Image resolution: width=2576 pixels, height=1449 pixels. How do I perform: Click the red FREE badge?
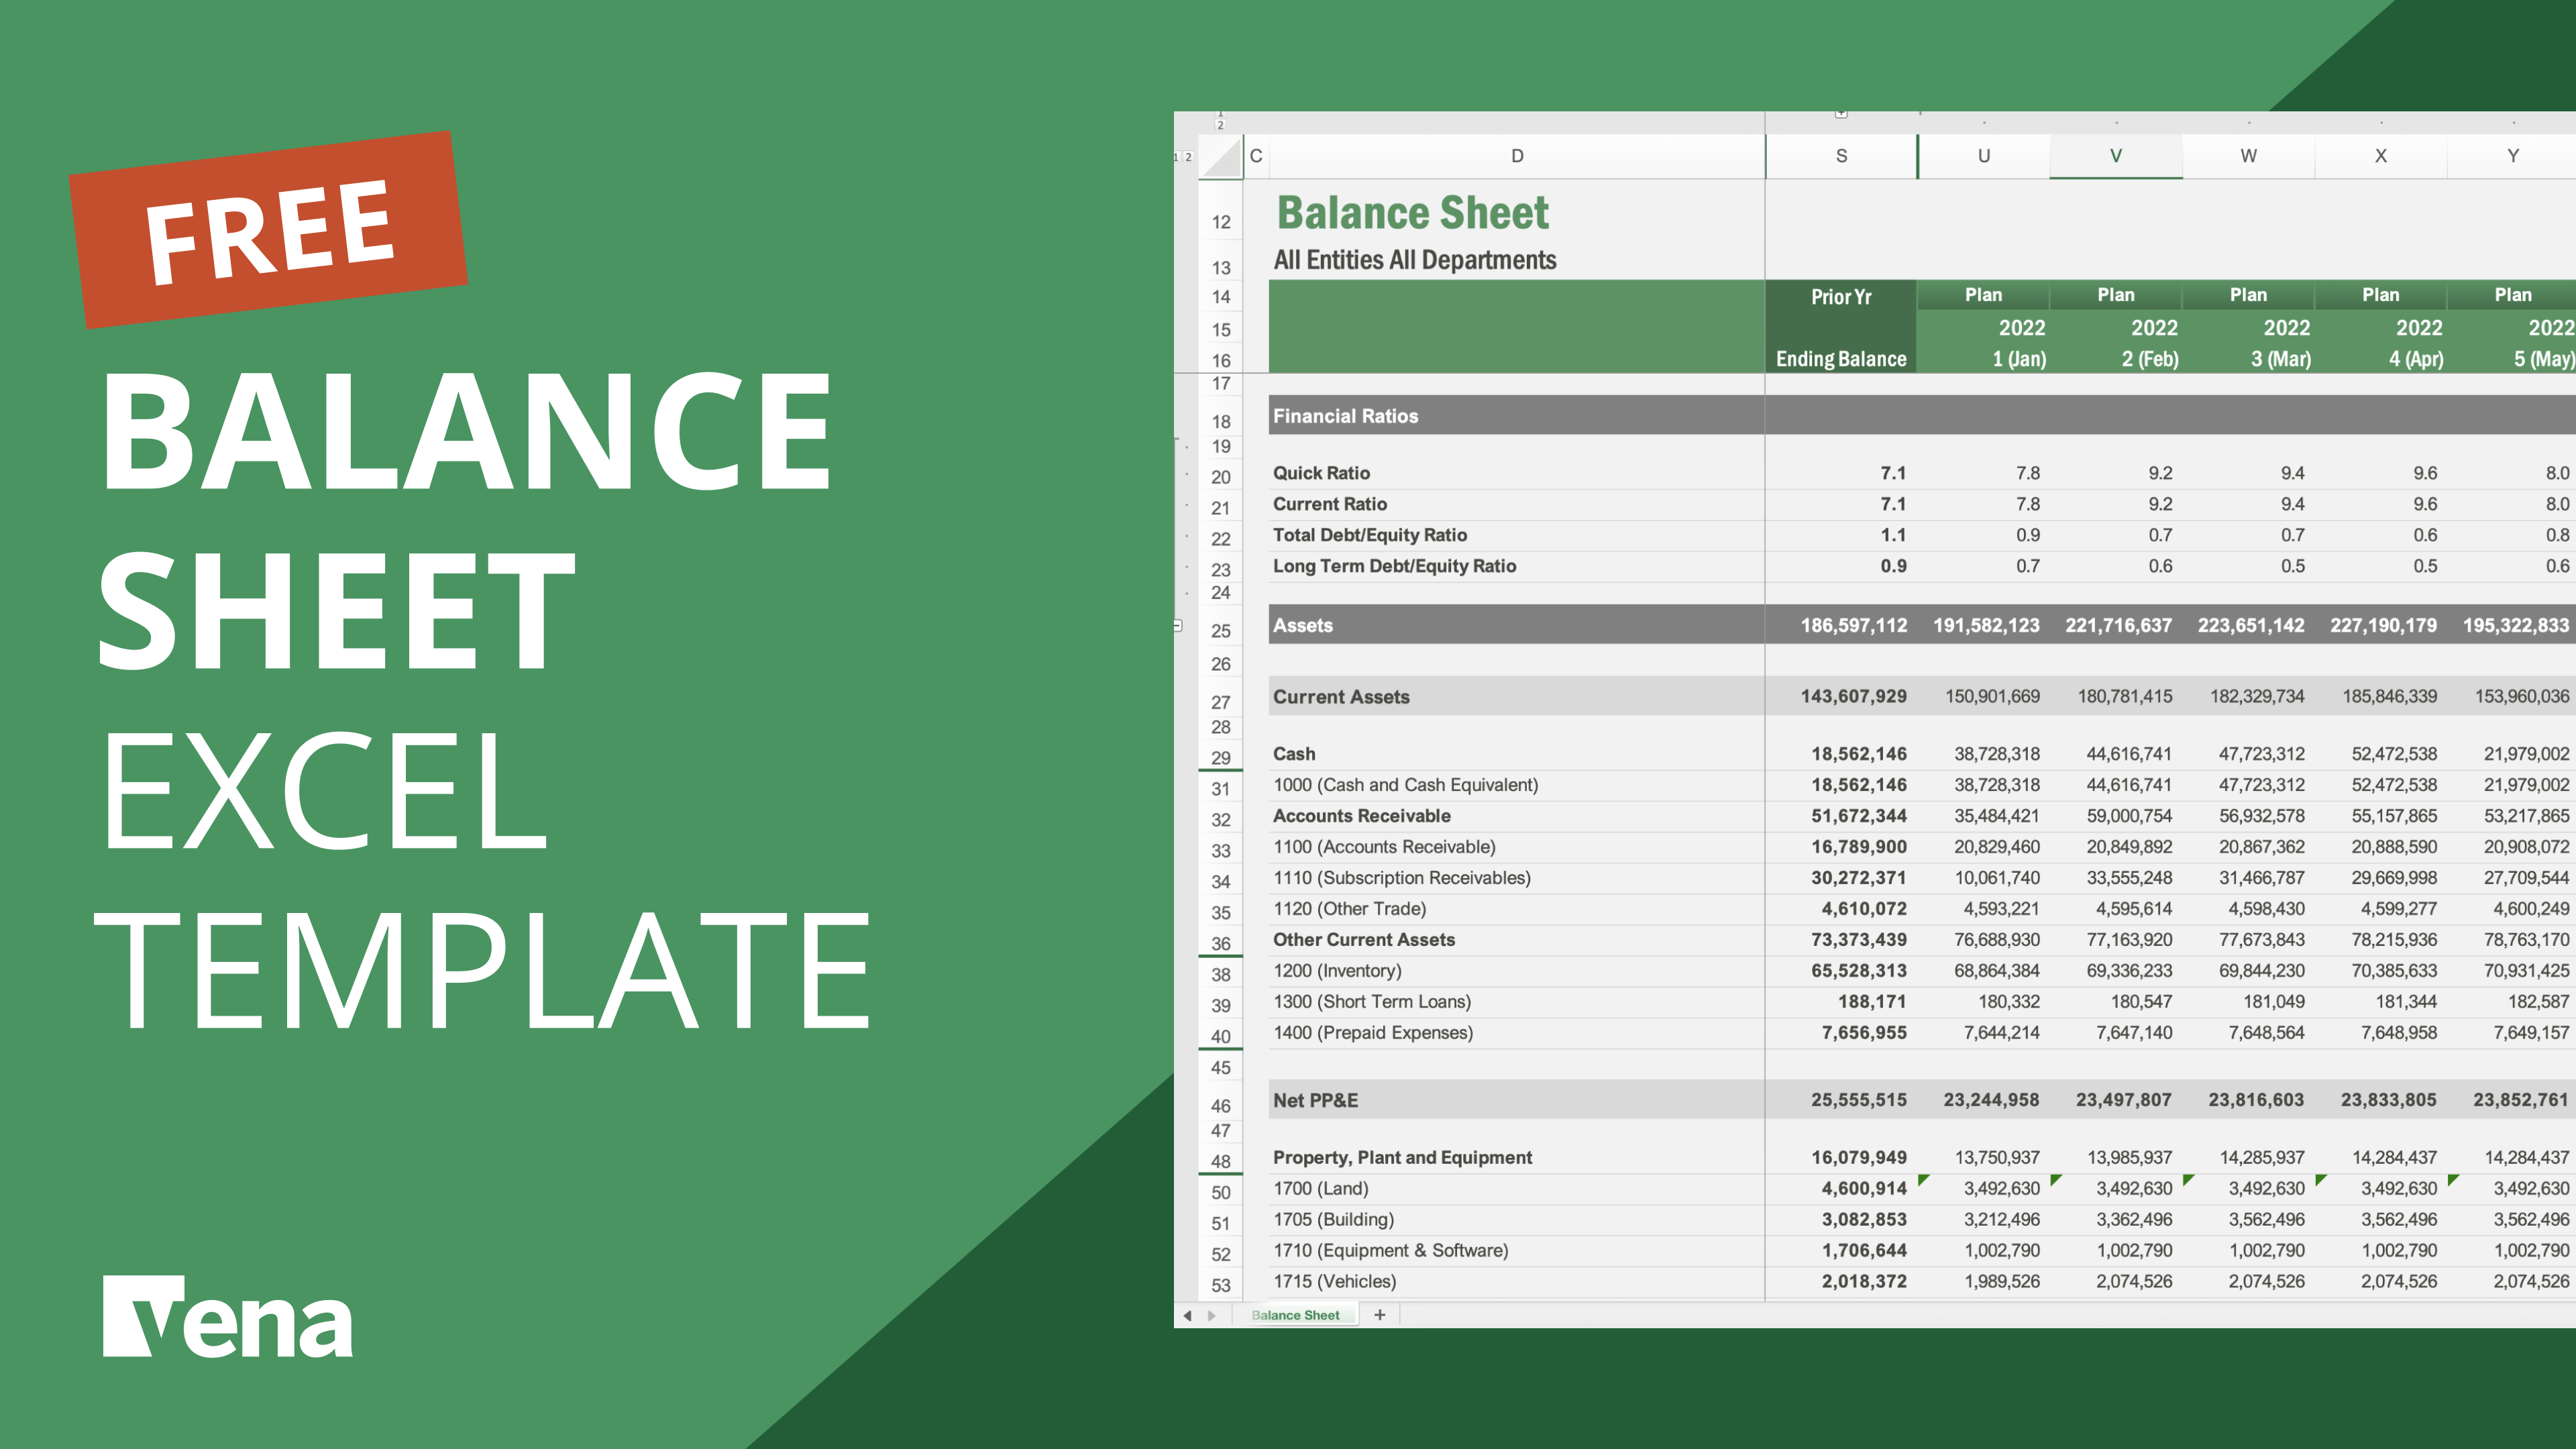(x=268, y=230)
